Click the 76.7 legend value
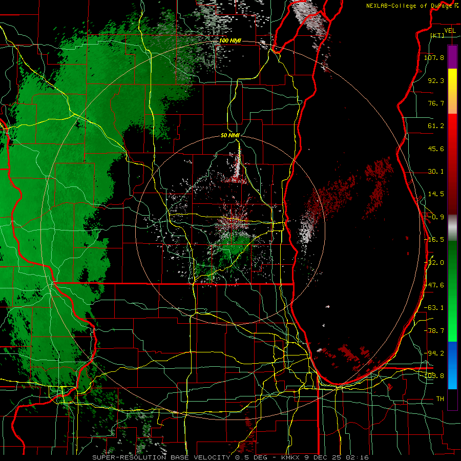461x461 pixels. (x=436, y=103)
